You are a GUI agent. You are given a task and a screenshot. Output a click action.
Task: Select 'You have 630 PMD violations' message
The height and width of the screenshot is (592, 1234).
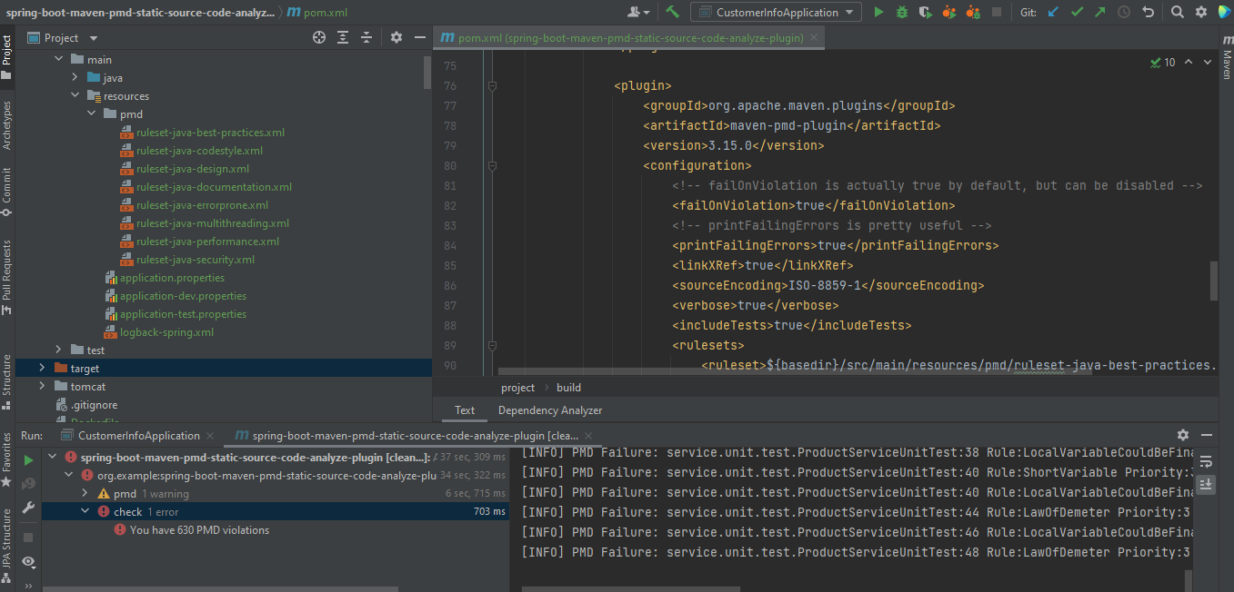199,529
